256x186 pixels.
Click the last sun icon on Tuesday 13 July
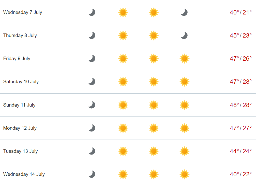185,151
